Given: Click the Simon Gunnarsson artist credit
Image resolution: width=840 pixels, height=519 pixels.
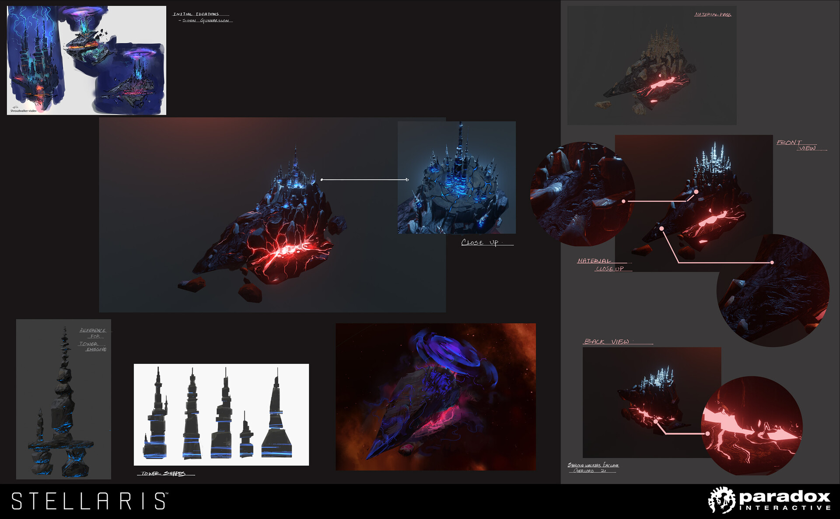Looking at the screenshot, I should [206, 20].
